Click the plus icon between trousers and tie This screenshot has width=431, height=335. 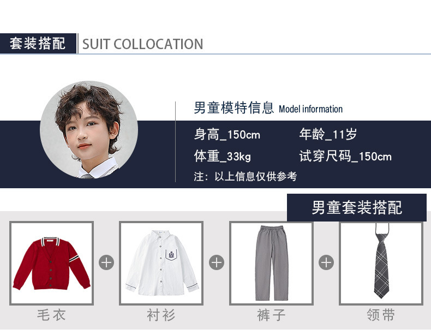click(326, 262)
